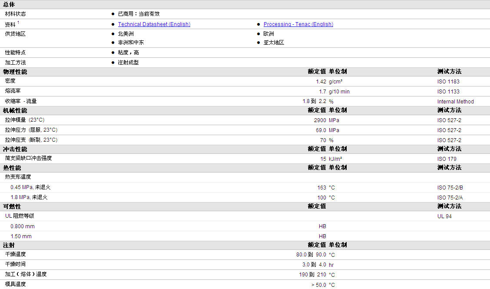This screenshot has height=289, width=490.
Task: Click the 供货地区 row label
Action: tap(15, 34)
